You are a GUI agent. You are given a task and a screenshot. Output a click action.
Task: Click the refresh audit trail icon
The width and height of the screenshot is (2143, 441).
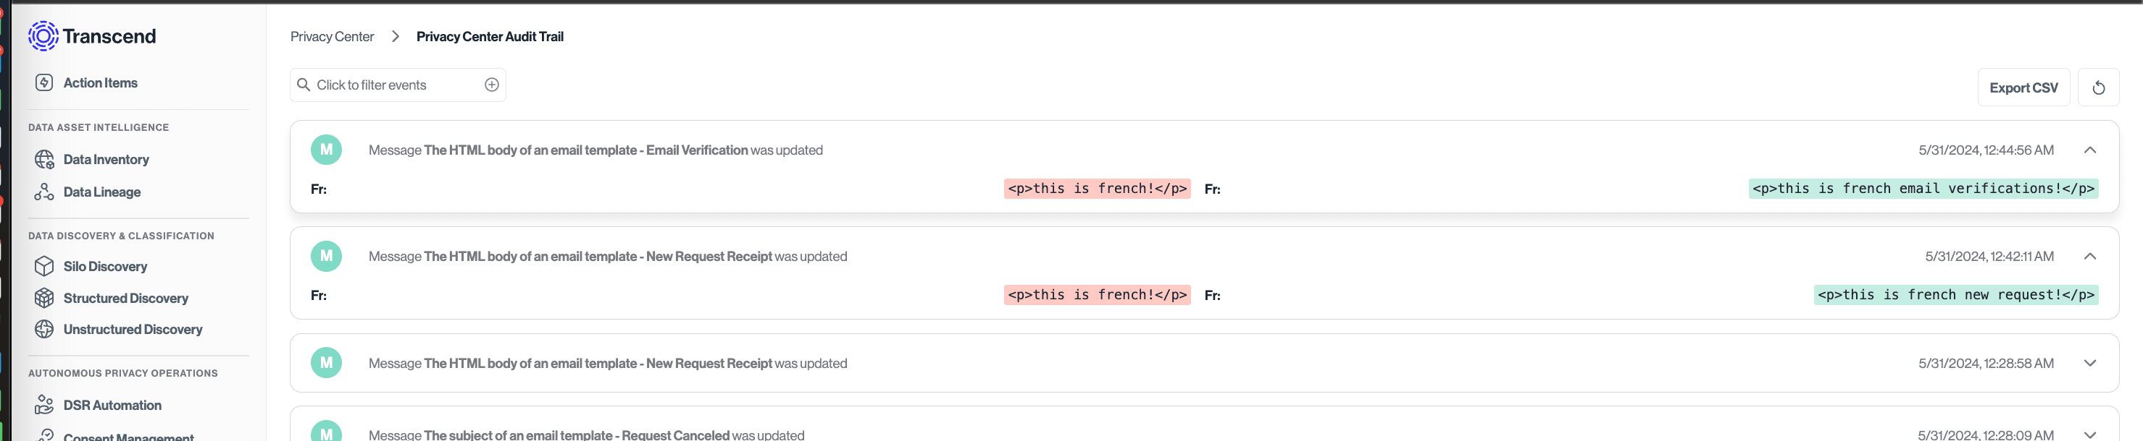pos(2097,88)
